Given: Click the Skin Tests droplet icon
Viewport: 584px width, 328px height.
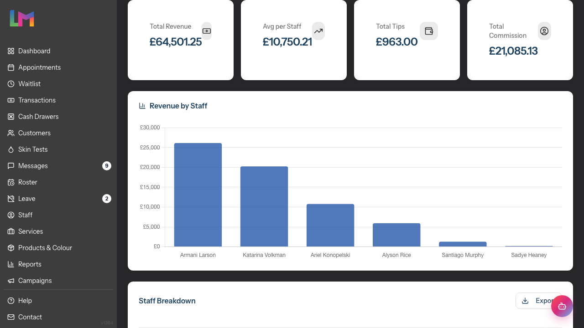Looking at the screenshot, I should click(x=11, y=149).
